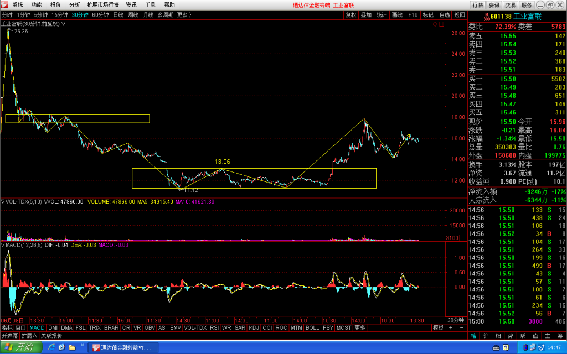Click the help icon in the system tray
Screen dimensions: 567x354
click(506, 347)
